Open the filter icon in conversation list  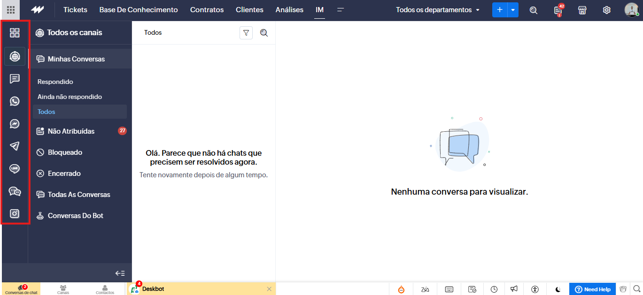tap(246, 33)
